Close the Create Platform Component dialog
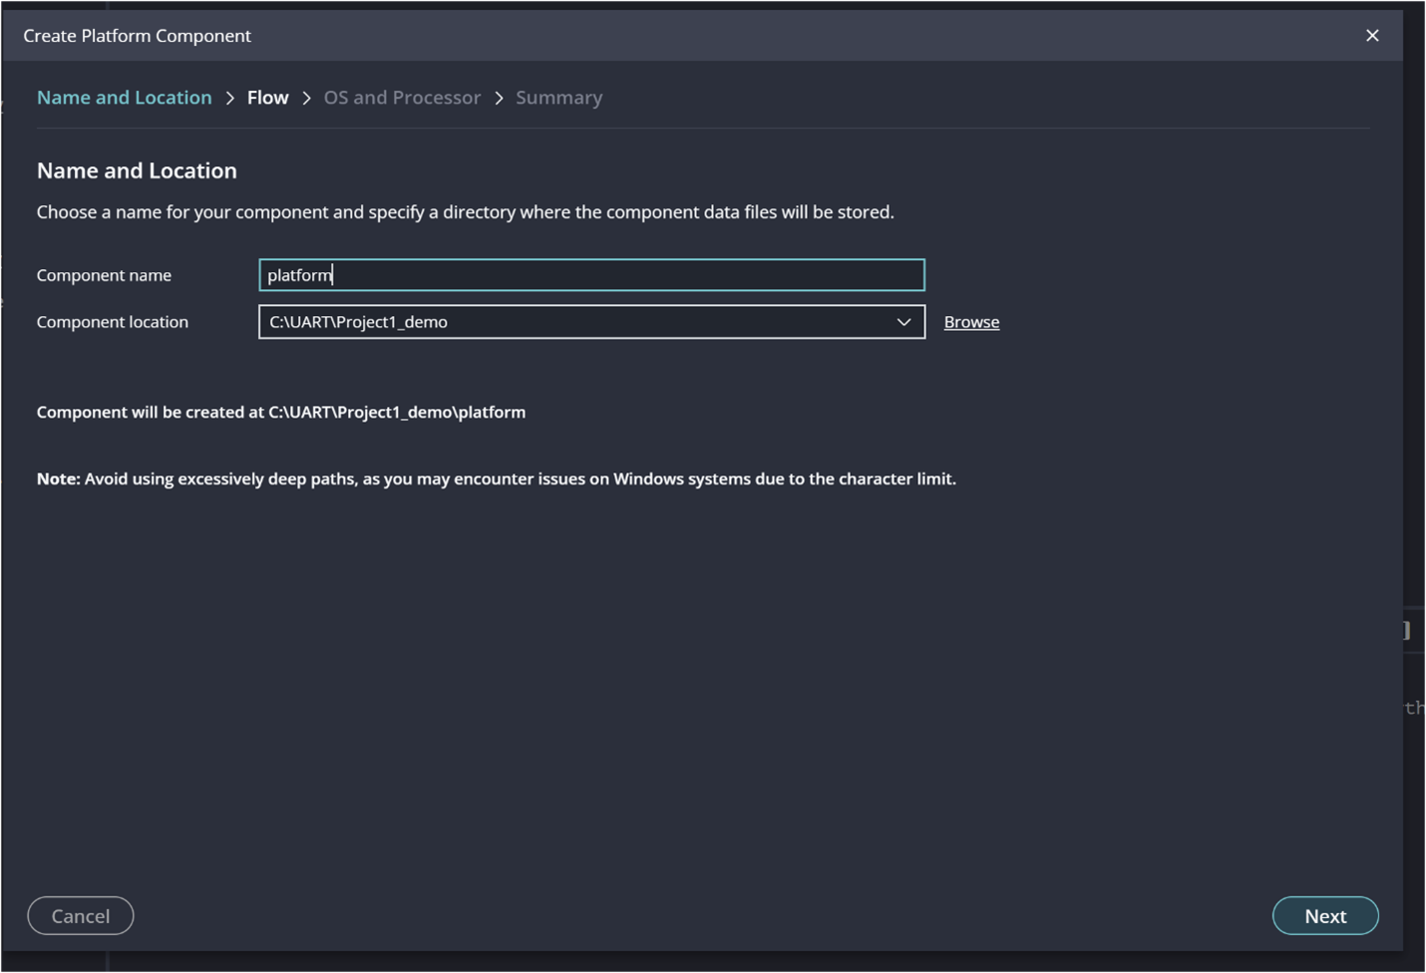The height and width of the screenshot is (973, 1426). click(1372, 35)
